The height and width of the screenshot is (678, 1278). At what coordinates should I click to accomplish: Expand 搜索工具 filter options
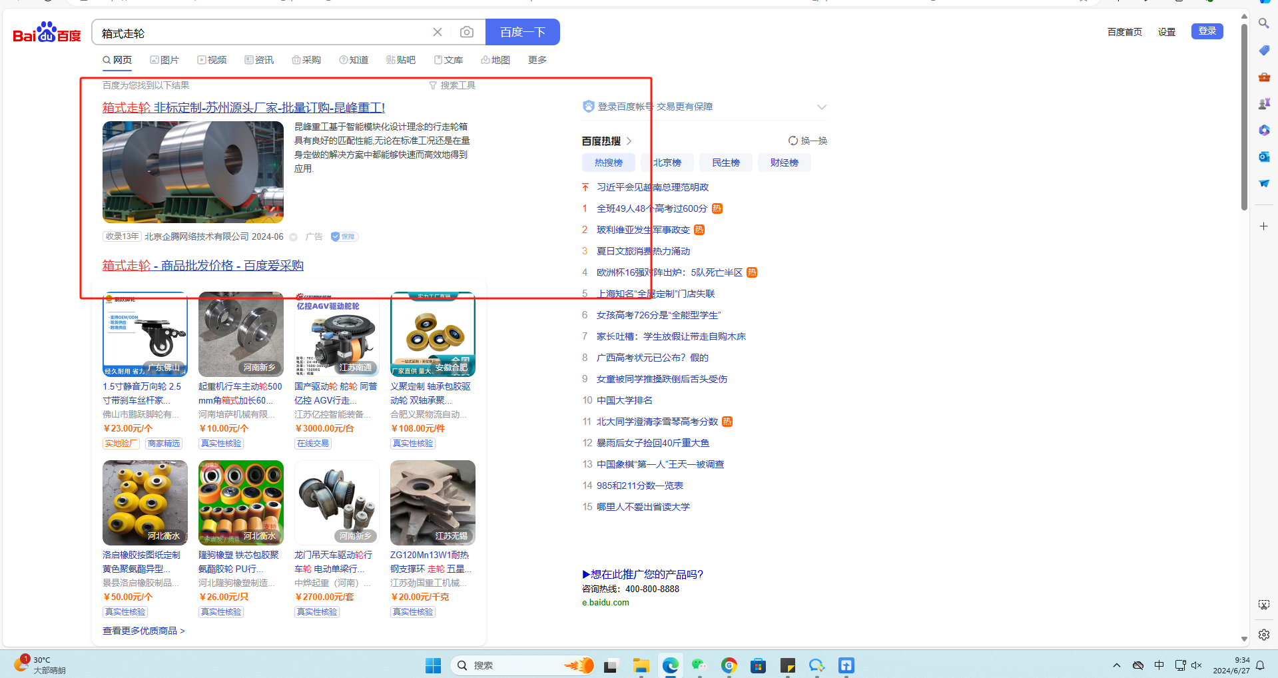(x=452, y=85)
